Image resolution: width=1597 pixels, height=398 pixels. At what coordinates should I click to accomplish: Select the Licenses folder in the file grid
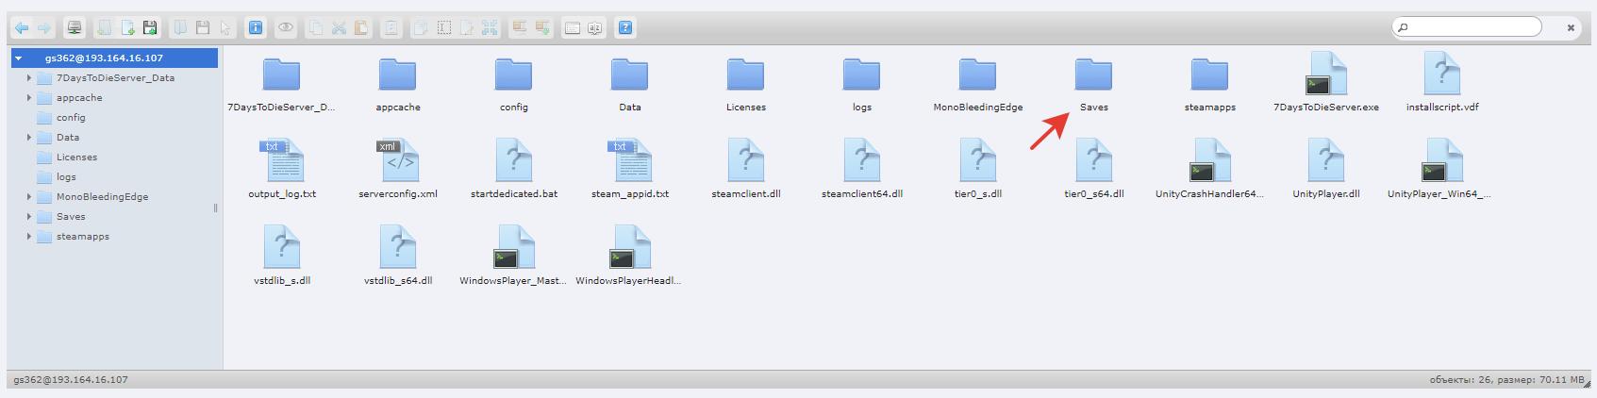(745, 84)
